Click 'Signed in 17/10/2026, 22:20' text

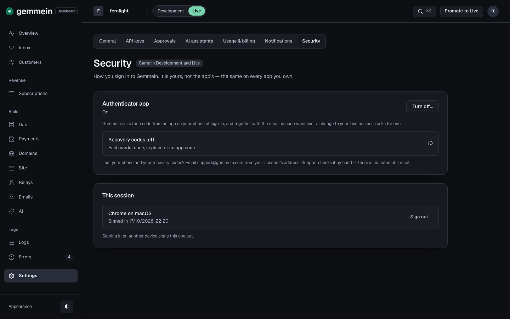coord(138,221)
